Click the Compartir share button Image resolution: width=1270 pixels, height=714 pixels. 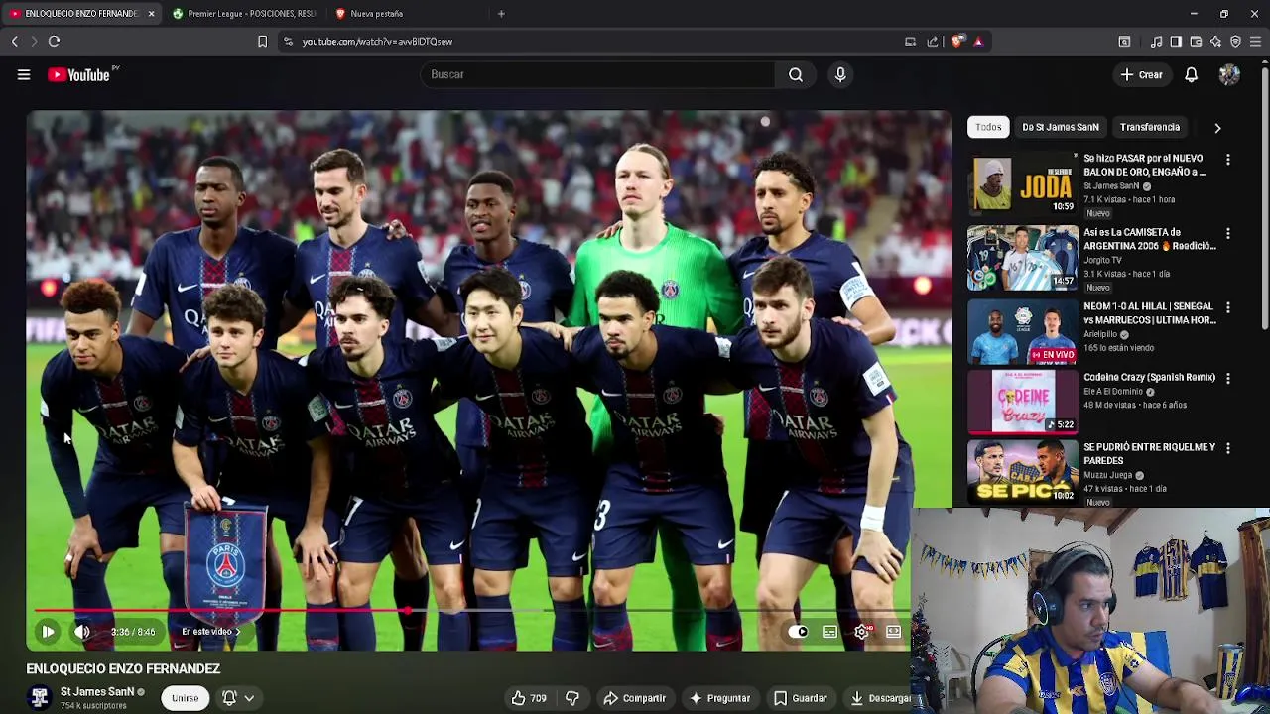click(634, 698)
